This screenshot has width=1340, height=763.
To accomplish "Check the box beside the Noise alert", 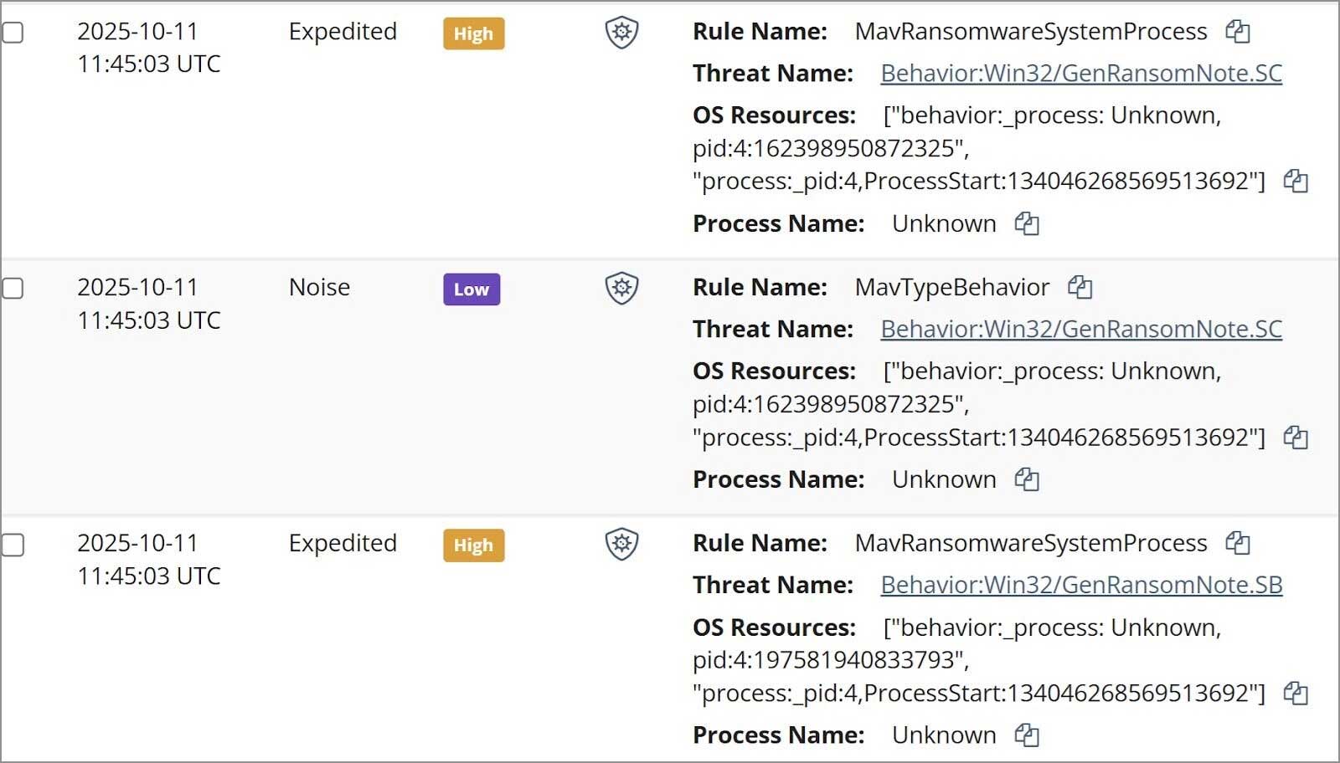I will 12,288.
